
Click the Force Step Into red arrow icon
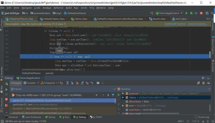coord(77,83)
